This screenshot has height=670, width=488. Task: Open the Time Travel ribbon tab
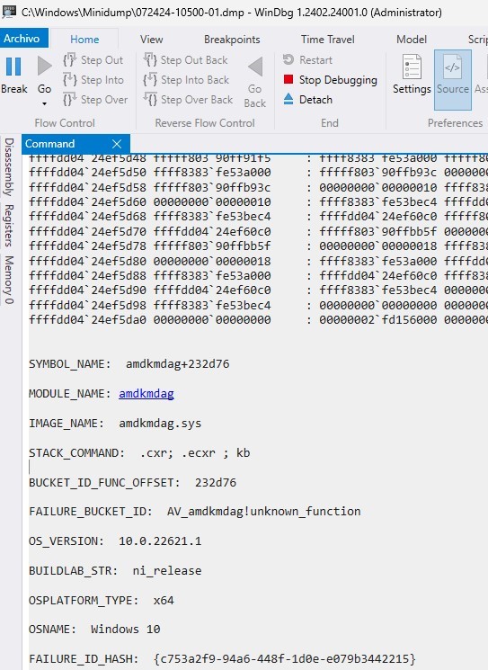click(327, 40)
